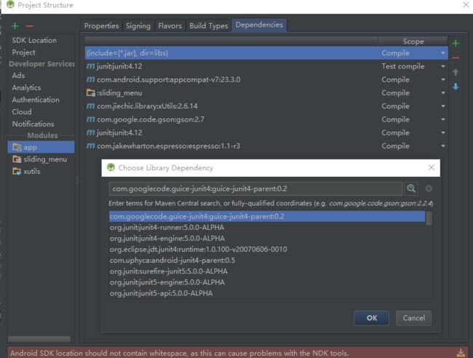The image size is (473, 358).
Task: Click the maven icon of espresso:1.1-r3 dependency
Action: click(x=90, y=146)
